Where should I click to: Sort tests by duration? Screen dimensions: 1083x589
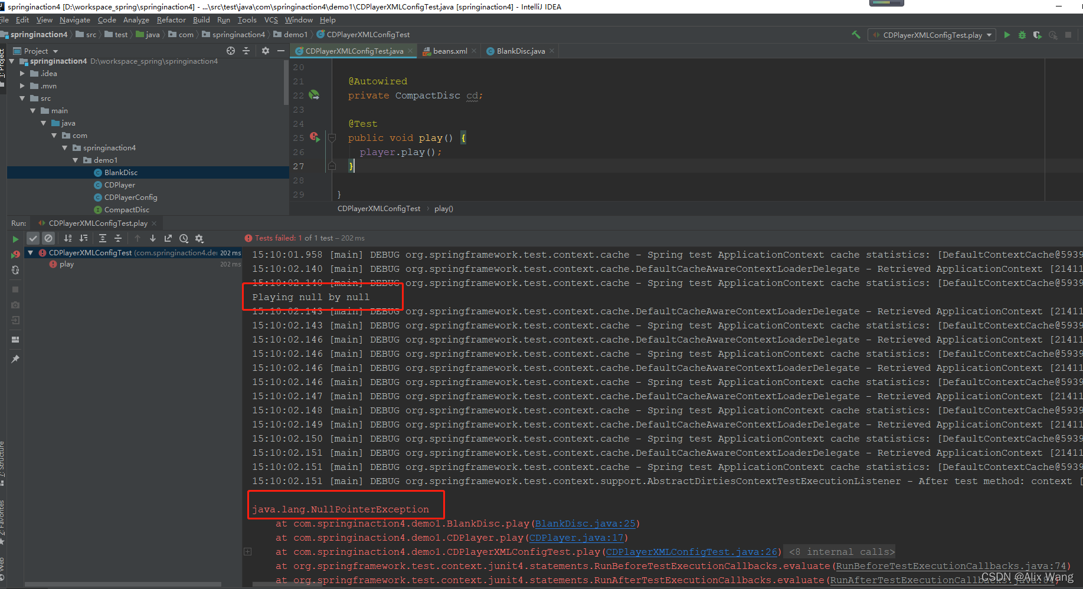tap(83, 238)
